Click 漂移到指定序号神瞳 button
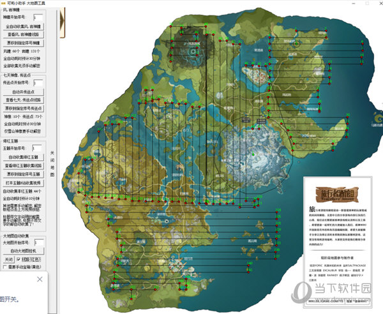Viewport: 383px width, 314px height. tap(24, 43)
